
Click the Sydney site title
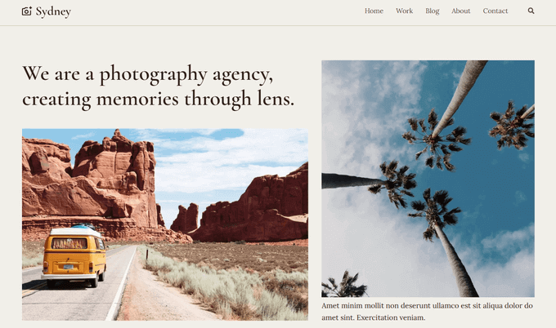pyautogui.click(x=53, y=11)
